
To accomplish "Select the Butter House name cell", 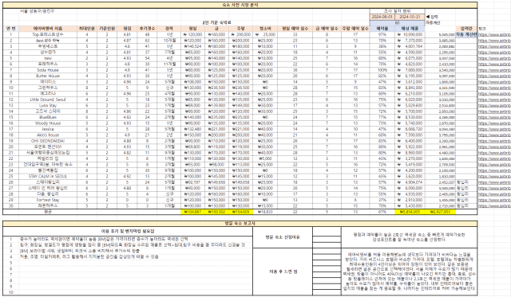I will 48,76.
